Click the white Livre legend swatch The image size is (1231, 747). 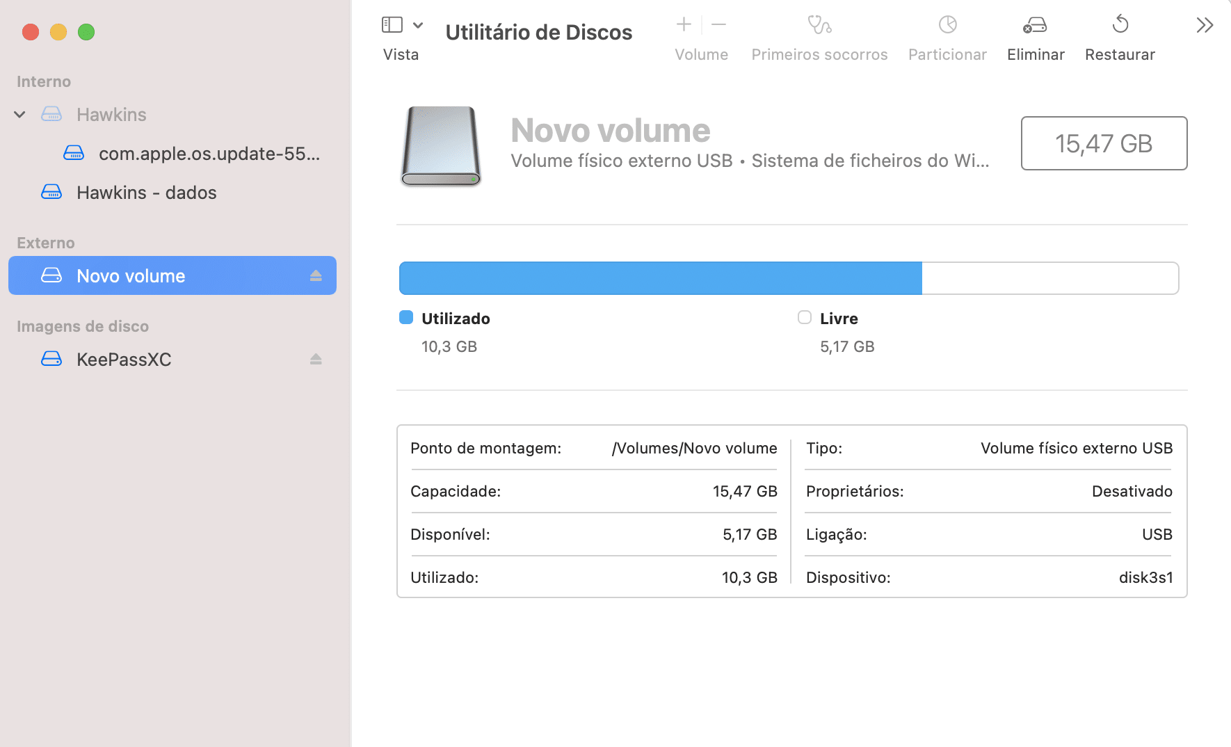[x=805, y=318]
